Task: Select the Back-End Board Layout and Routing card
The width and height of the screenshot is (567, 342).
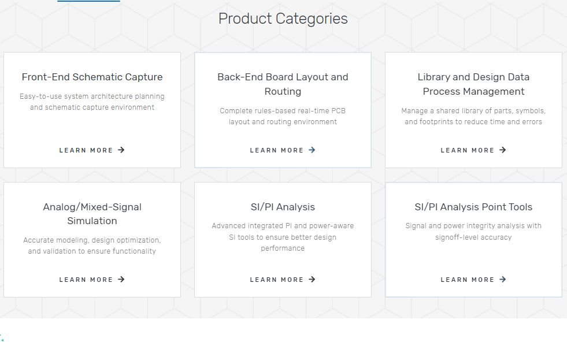Action: pos(283,110)
